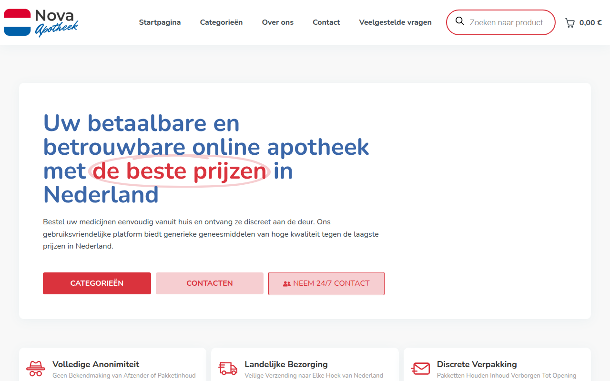Click the 'Landelijke Bezorging' heading

click(x=286, y=364)
